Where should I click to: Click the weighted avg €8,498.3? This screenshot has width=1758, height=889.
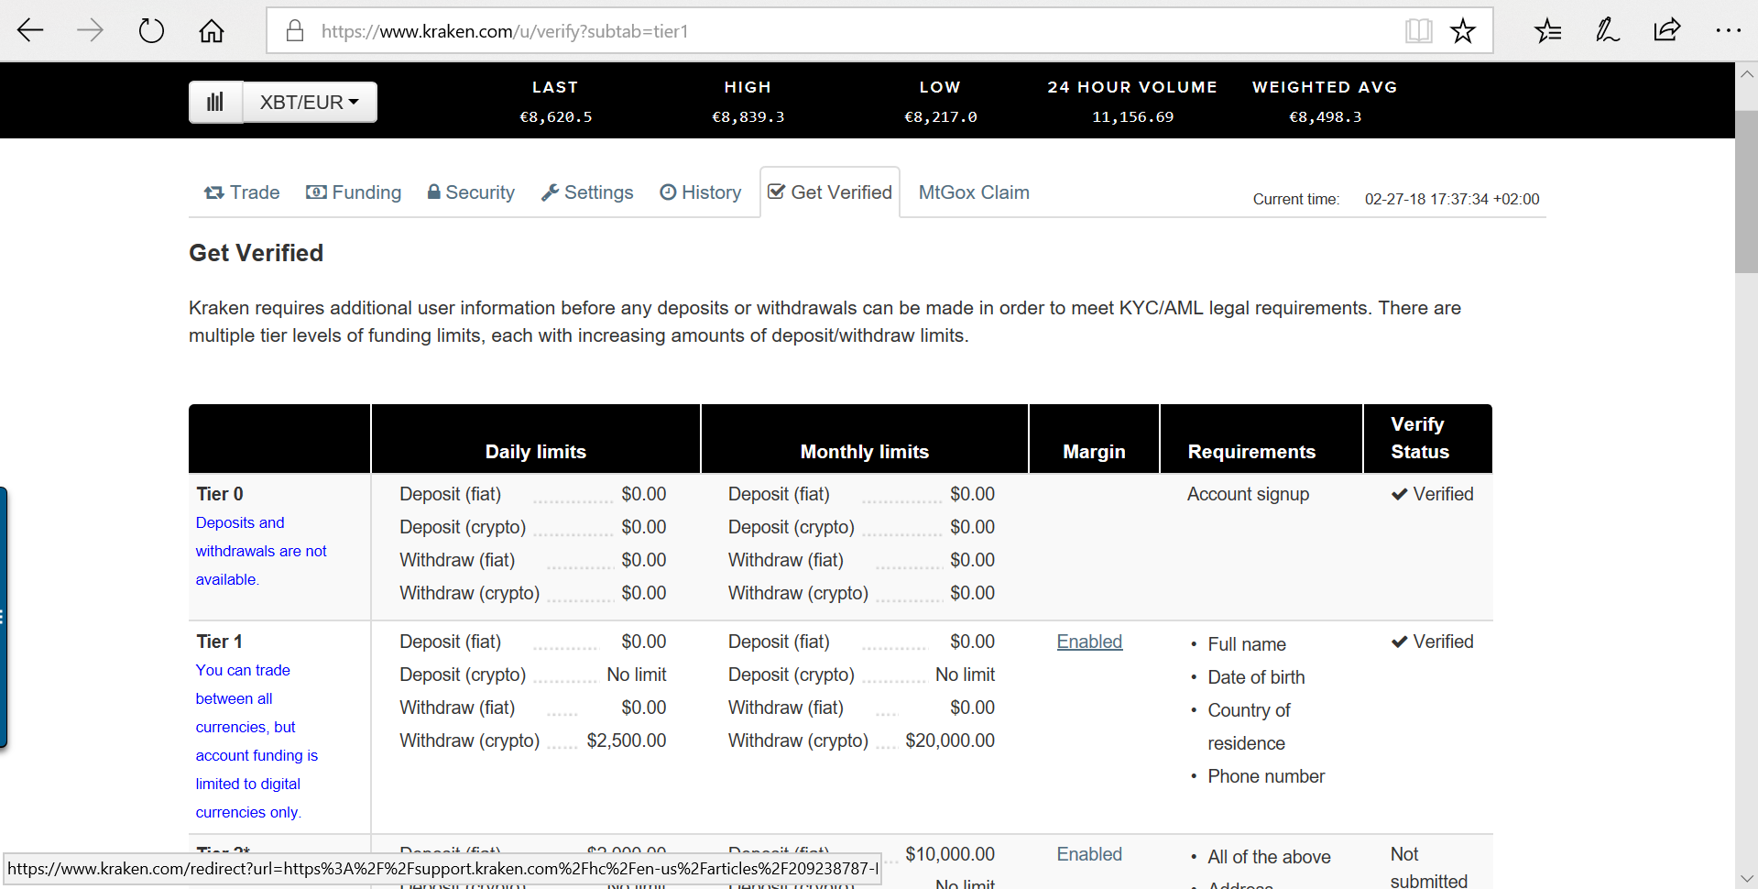(1325, 117)
